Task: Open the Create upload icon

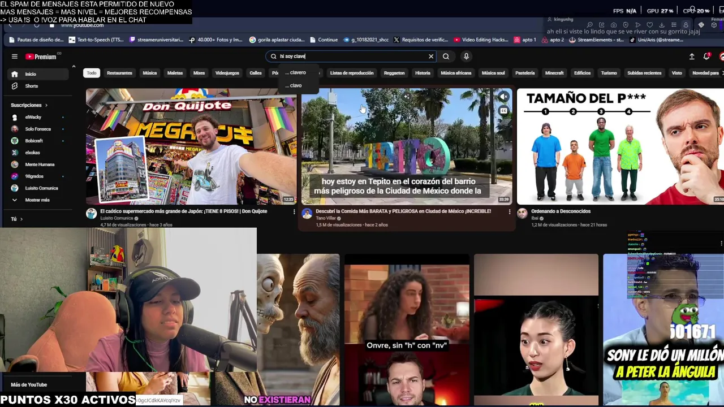Action: 691,57
